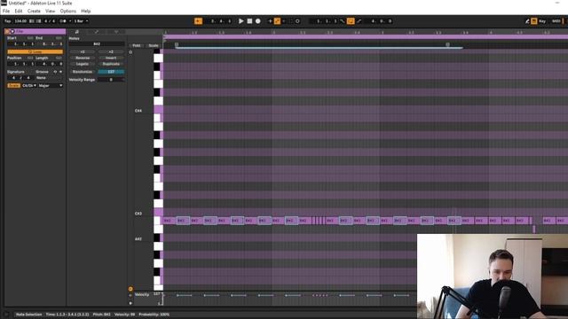Open the Edit menu
Image resolution: width=568 pixels, height=319 pixels.
click(x=19, y=12)
